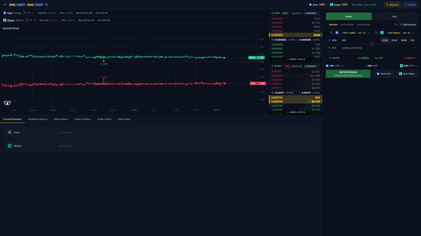Open the percent settings icon near Reconnect
Viewport: 421px width, 236px height.
point(395,25)
